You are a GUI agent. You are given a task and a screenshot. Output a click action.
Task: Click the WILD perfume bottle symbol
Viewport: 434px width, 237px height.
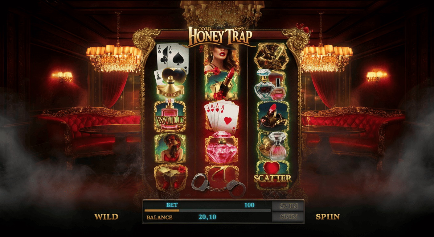point(170,116)
